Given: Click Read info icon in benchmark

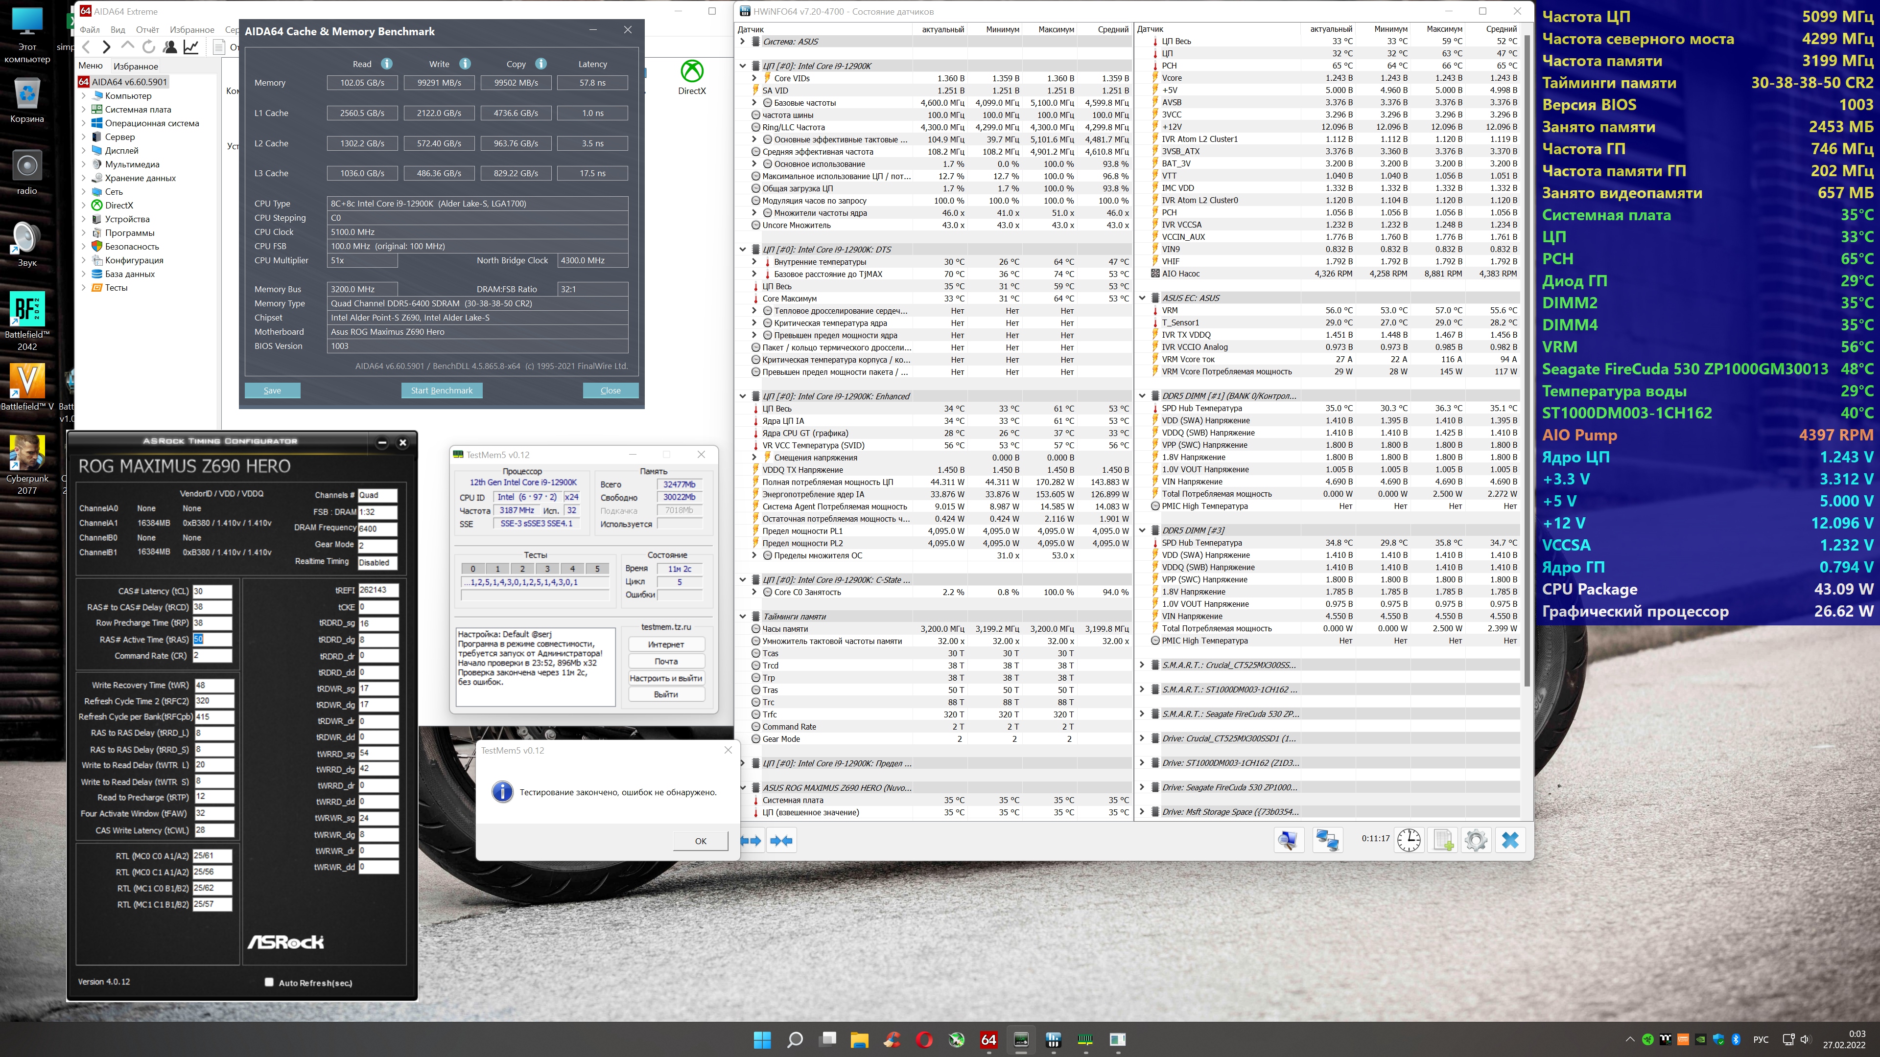Looking at the screenshot, I should (387, 64).
